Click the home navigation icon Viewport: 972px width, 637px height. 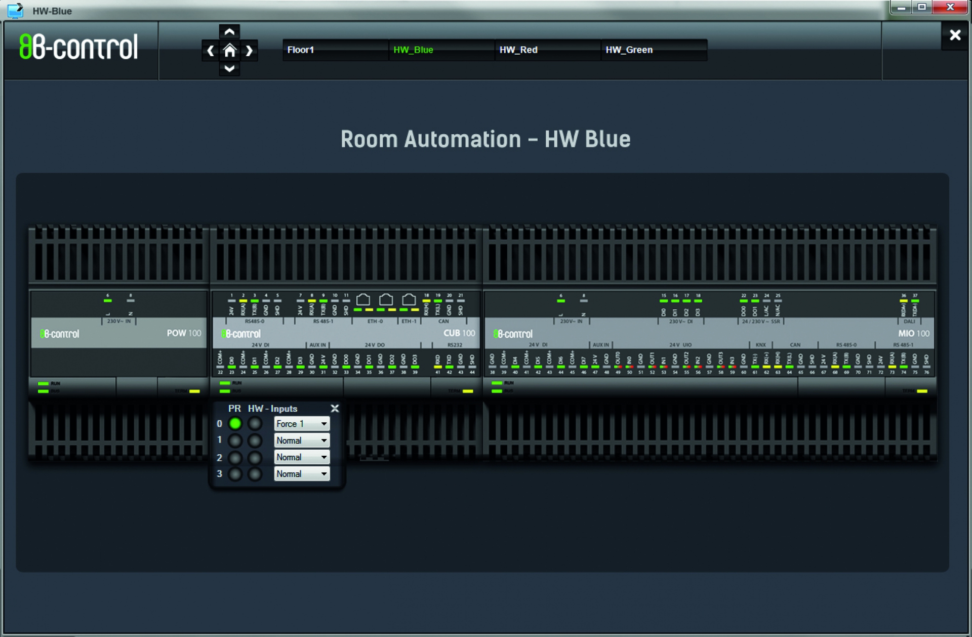pos(229,51)
